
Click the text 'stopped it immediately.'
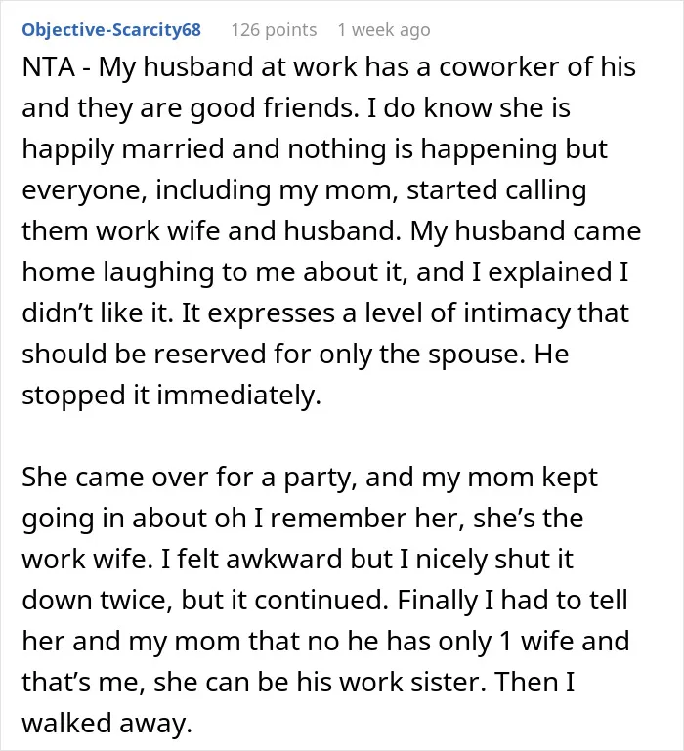(171, 396)
